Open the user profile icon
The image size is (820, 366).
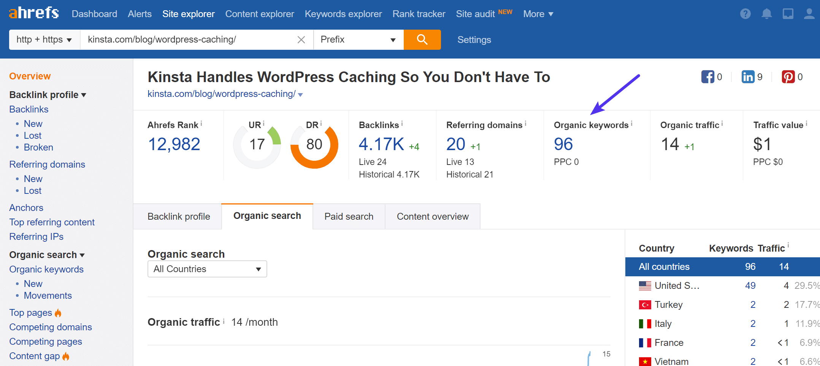click(809, 14)
